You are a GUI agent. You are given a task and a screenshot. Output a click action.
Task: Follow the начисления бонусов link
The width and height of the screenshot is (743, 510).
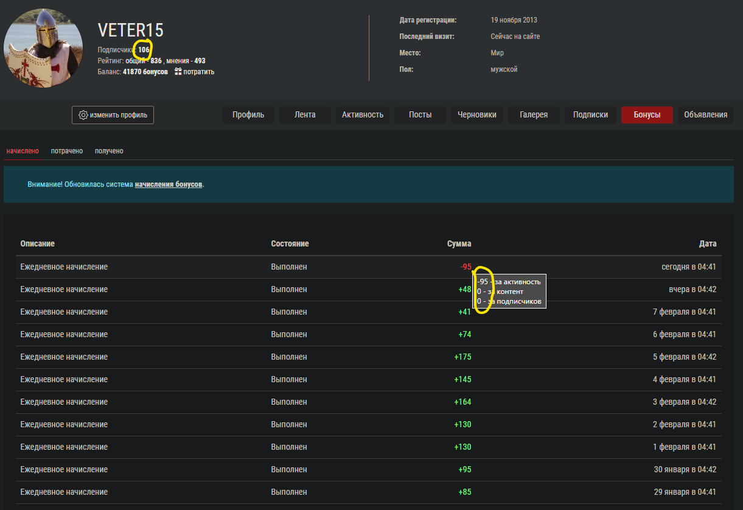169,184
